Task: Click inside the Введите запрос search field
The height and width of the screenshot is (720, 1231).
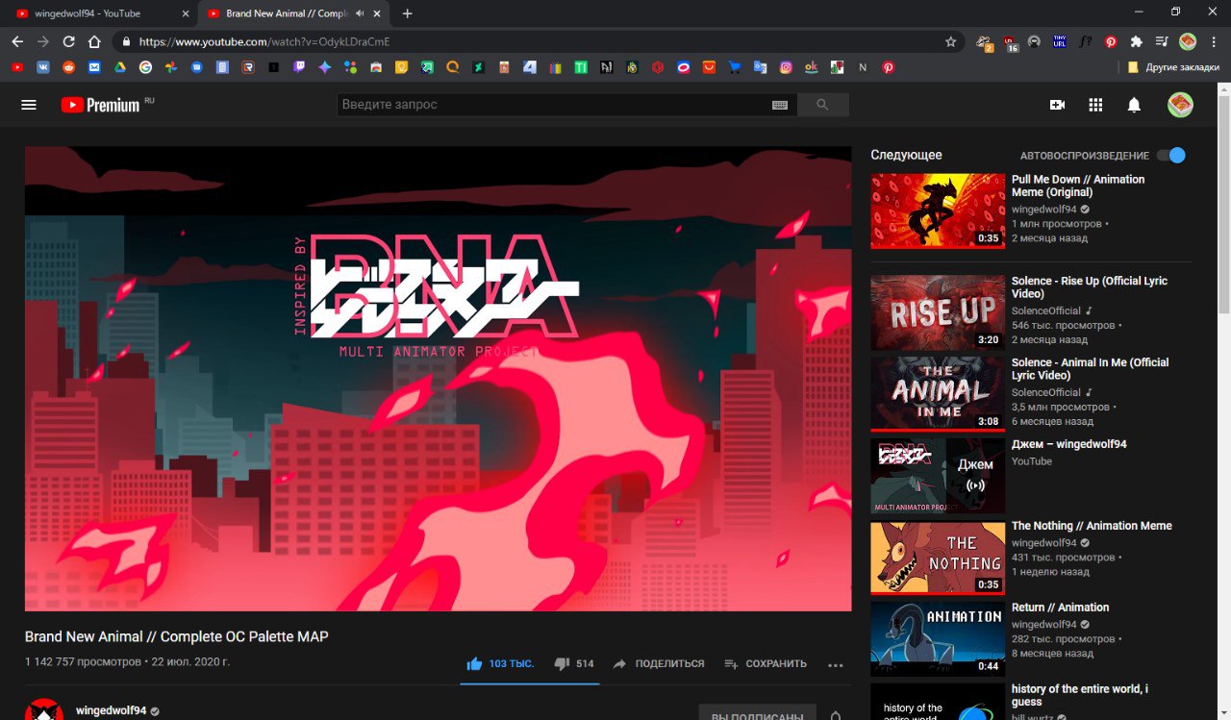Action: tap(553, 105)
